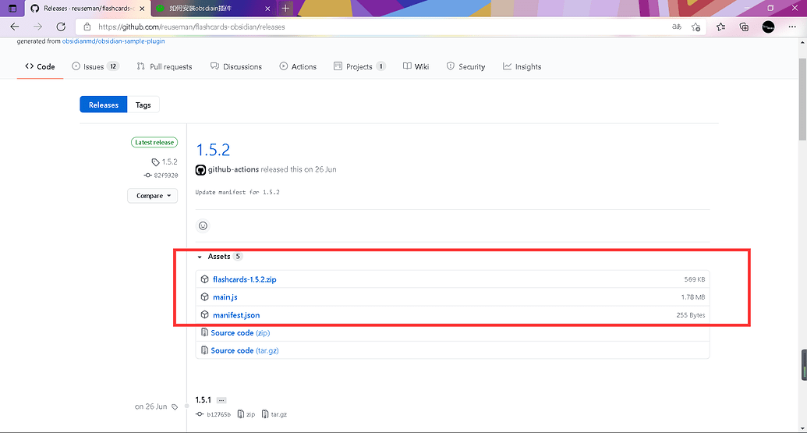Image resolution: width=807 pixels, height=433 pixels.
Task: Switch to the Releases toggle button
Action: coord(103,105)
